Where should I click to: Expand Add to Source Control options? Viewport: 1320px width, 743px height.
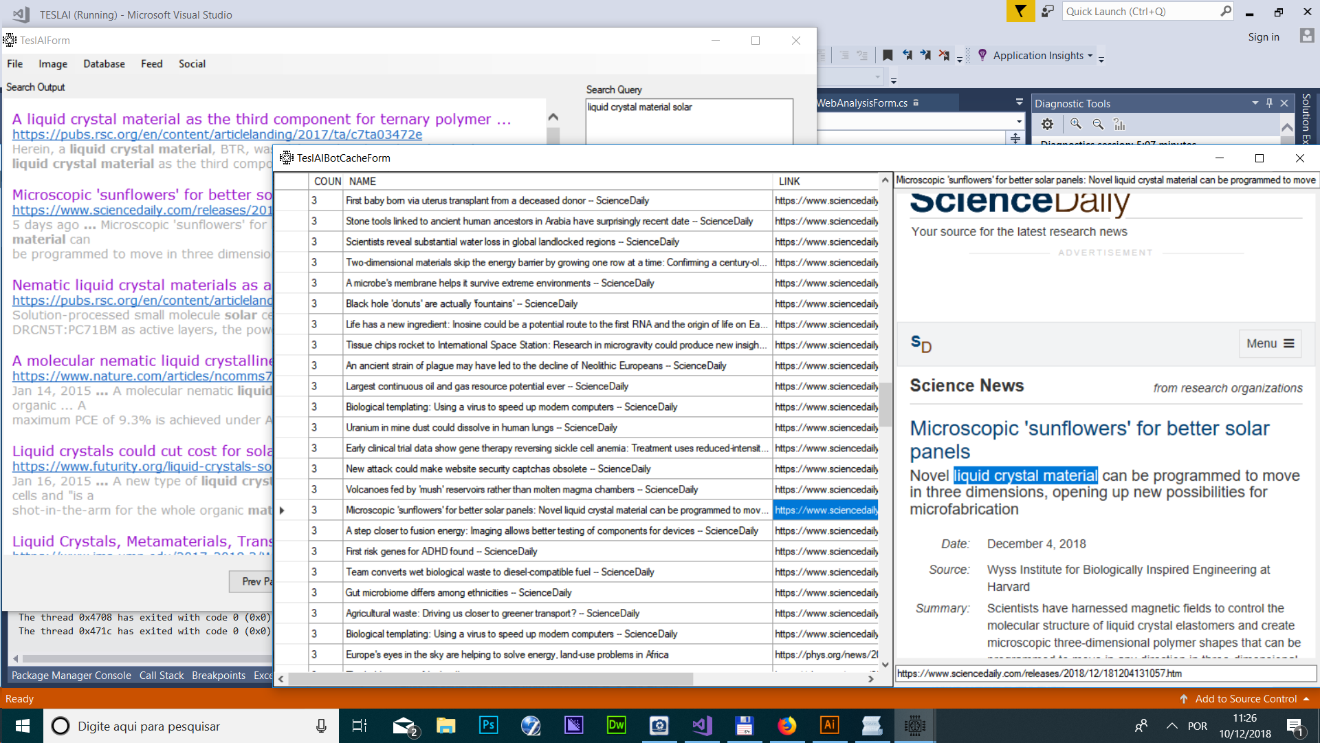[1306, 699]
